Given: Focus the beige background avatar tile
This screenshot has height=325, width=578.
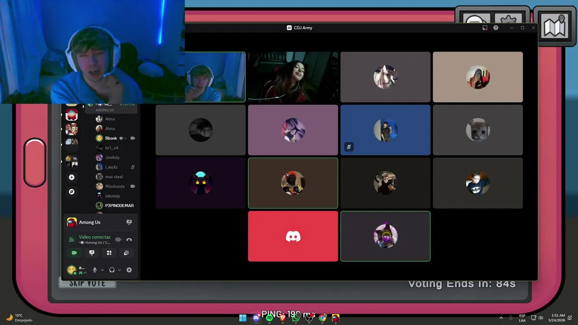Looking at the screenshot, I should [x=478, y=77].
